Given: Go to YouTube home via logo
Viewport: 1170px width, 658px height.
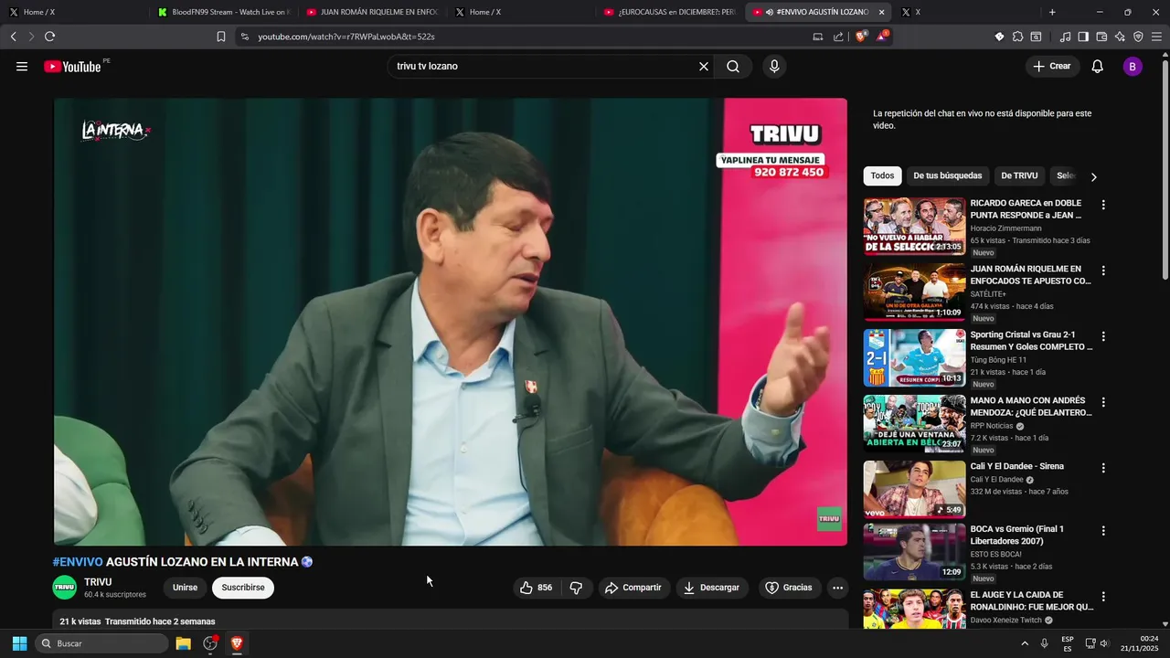Looking at the screenshot, I should 72,67.
